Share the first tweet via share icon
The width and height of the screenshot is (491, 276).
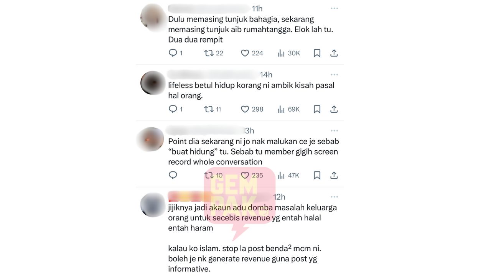pyautogui.click(x=334, y=53)
